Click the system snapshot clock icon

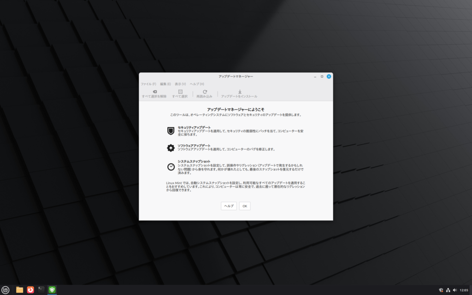click(171, 166)
